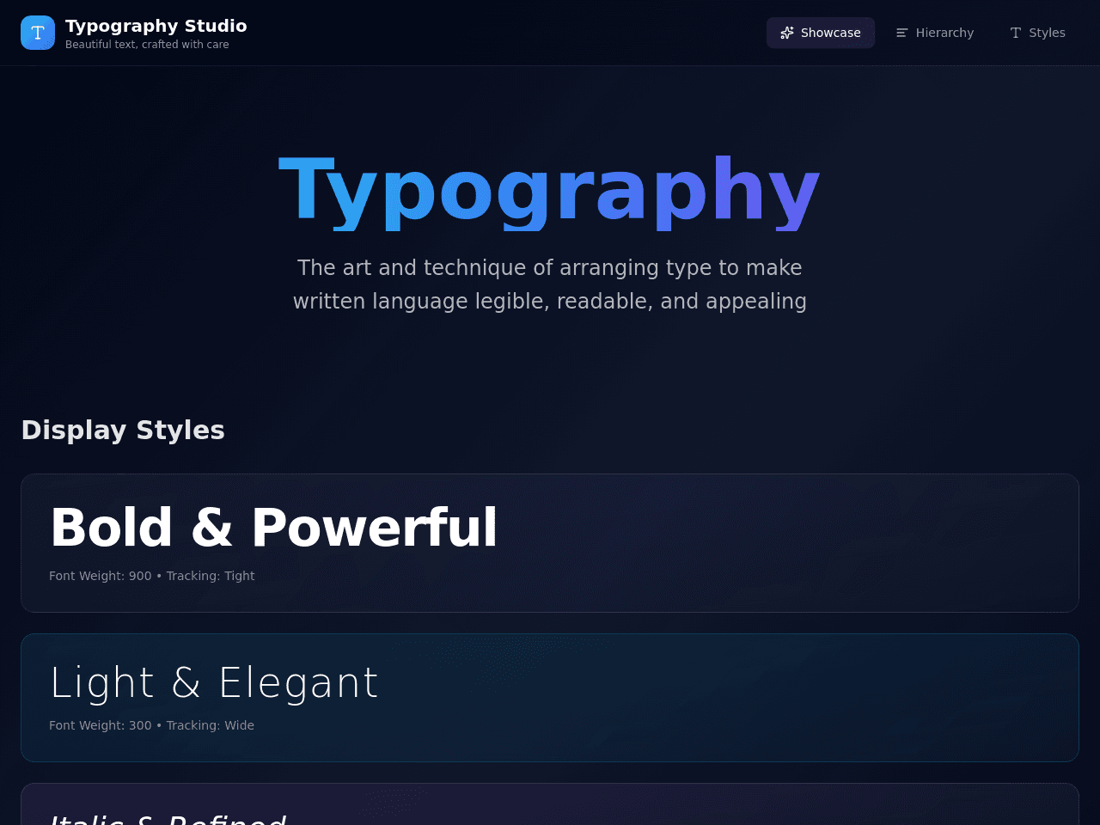Select the Bold & Powerful card heading
1100x825 pixels.
pyautogui.click(x=274, y=527)
